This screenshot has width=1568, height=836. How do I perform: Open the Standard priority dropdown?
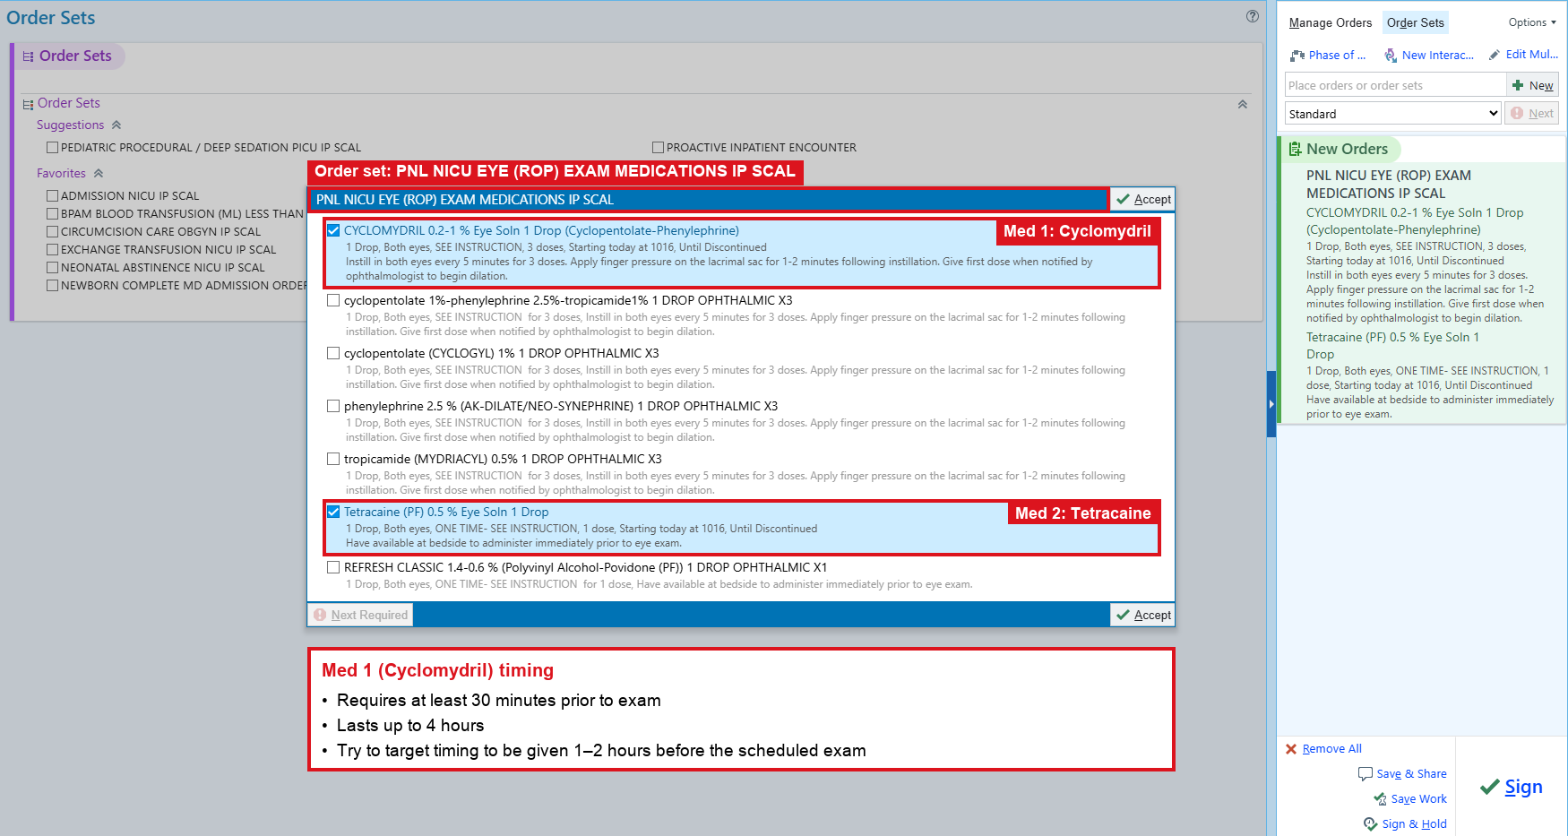pyautogui.click(x=1392, y=114)
